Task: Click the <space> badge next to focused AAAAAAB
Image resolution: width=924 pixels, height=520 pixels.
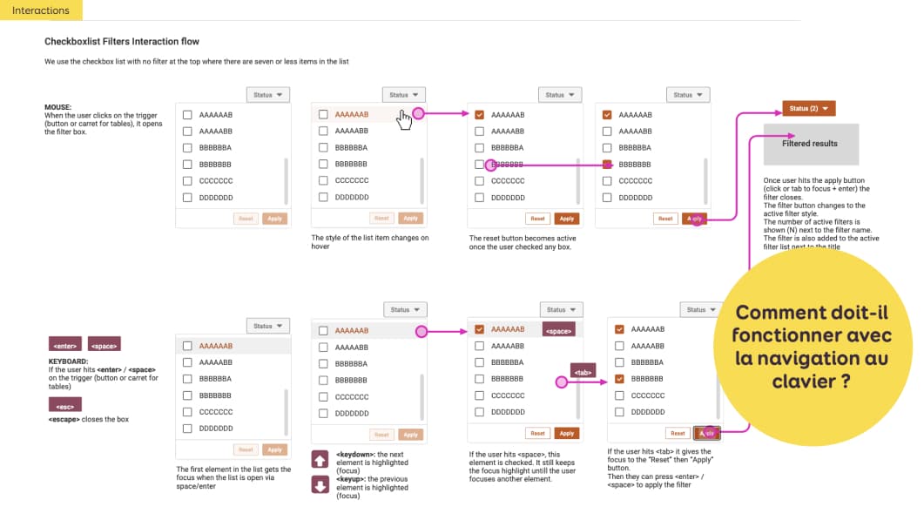Action: 557,331
